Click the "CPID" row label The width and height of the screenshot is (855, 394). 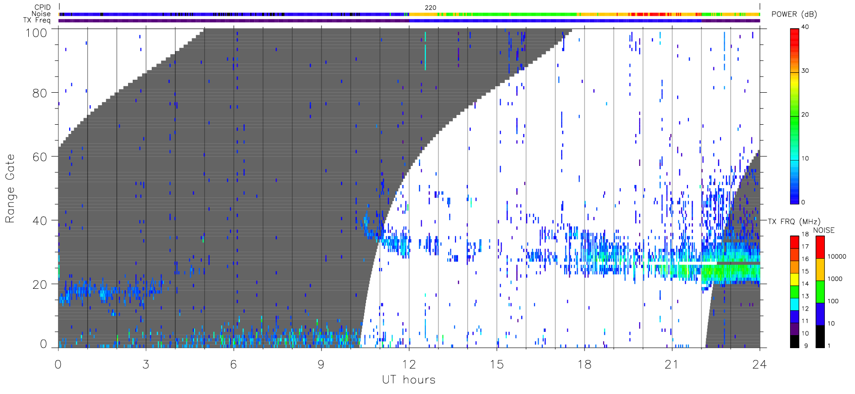click(x=43, y=7)
